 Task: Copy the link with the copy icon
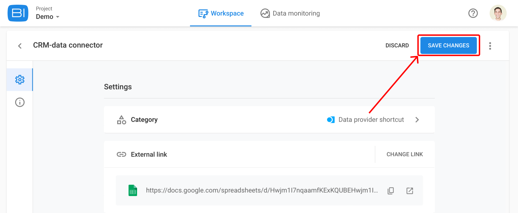[x=391, y=191]
